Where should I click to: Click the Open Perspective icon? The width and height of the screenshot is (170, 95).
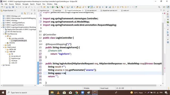tap(164, 7)
